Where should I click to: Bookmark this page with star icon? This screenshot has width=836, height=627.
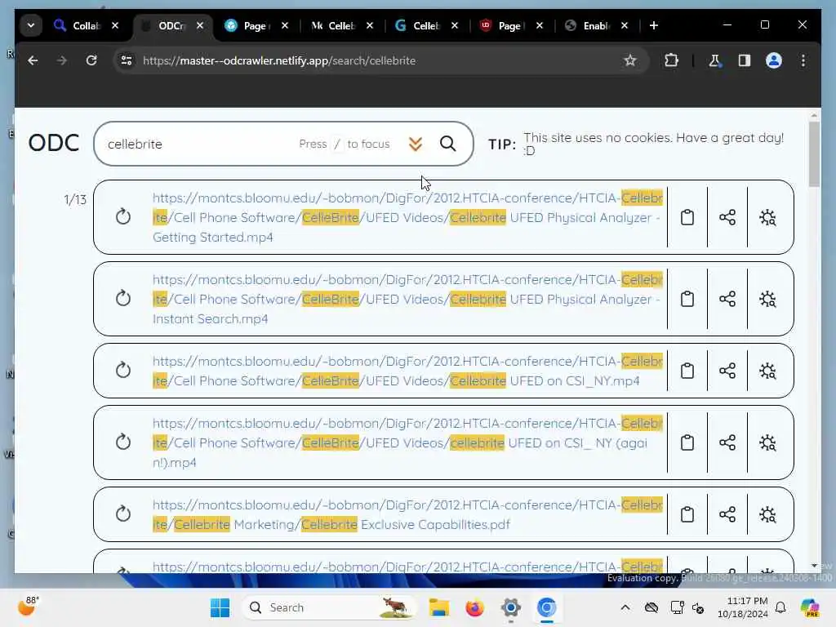[x=630, y=60]
